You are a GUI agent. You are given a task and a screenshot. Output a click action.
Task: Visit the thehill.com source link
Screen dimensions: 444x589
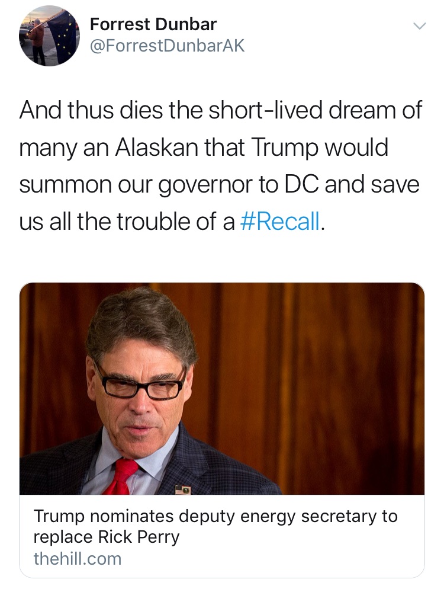point(78,558)
